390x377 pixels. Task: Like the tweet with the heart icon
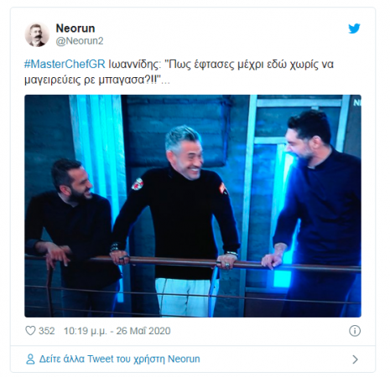tap(30, 331)
